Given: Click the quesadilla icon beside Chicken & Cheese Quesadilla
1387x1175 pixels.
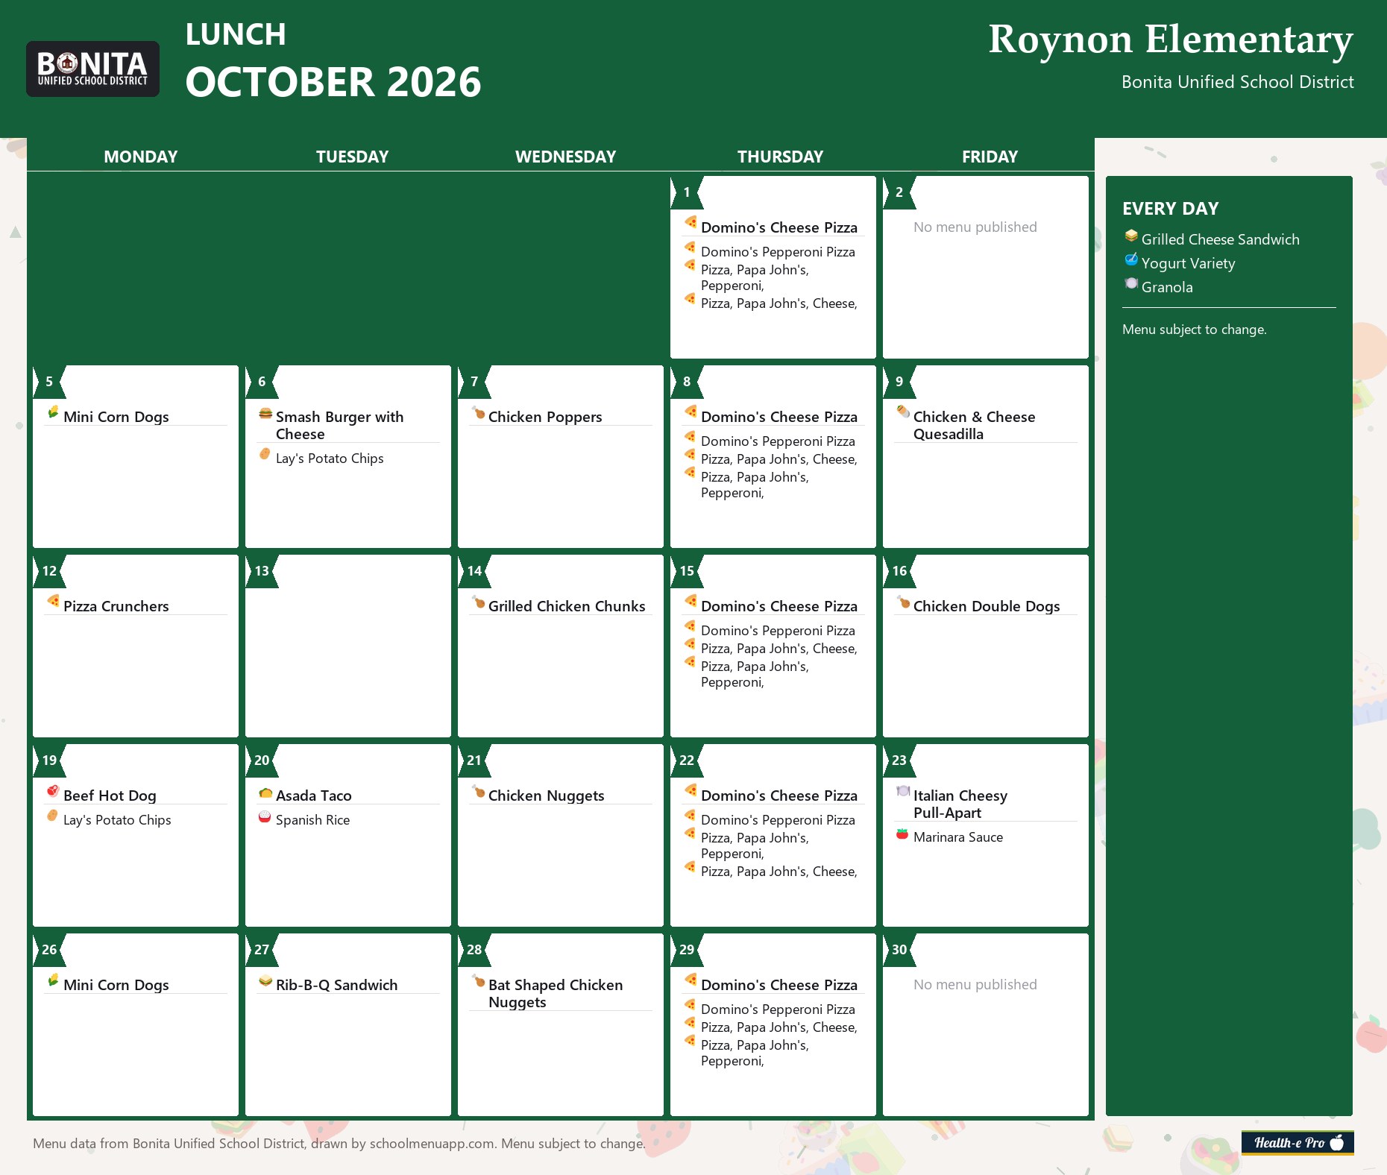Looking at the screenshot, I should [x=903, y=412].
